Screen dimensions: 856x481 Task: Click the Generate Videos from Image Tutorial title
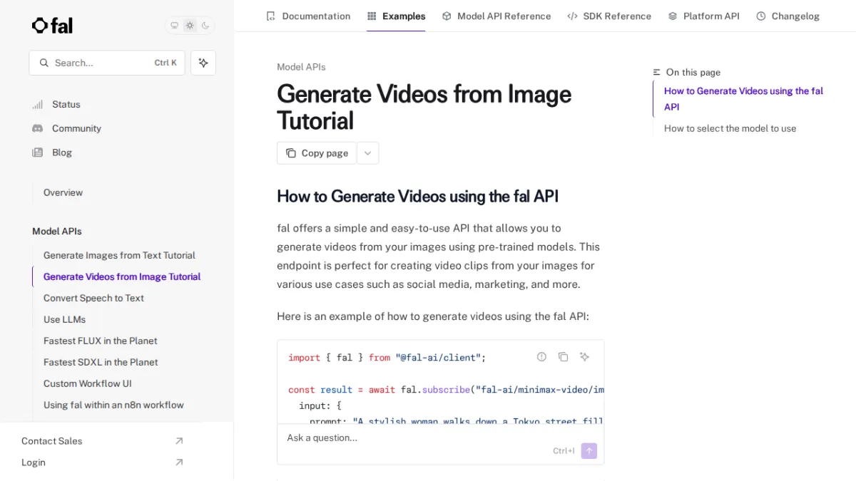click(424, 108)
